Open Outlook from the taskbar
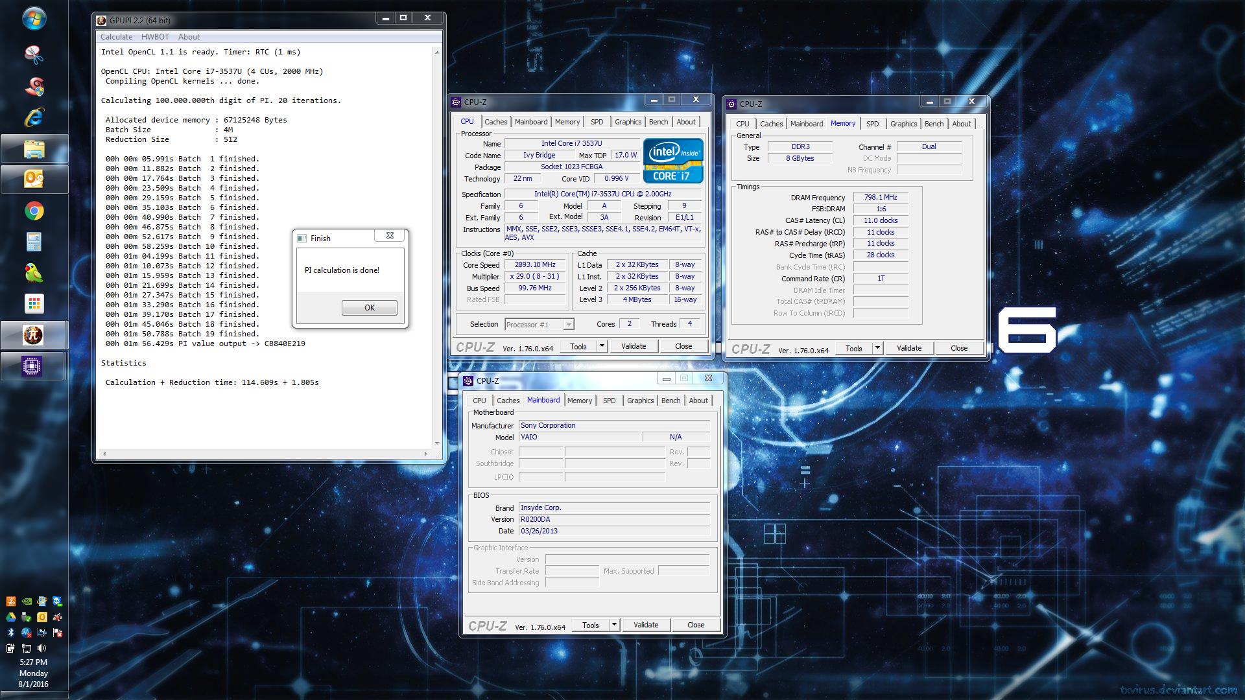The width and height of the screenshot is (1245, 700). [x=34, y=180]
